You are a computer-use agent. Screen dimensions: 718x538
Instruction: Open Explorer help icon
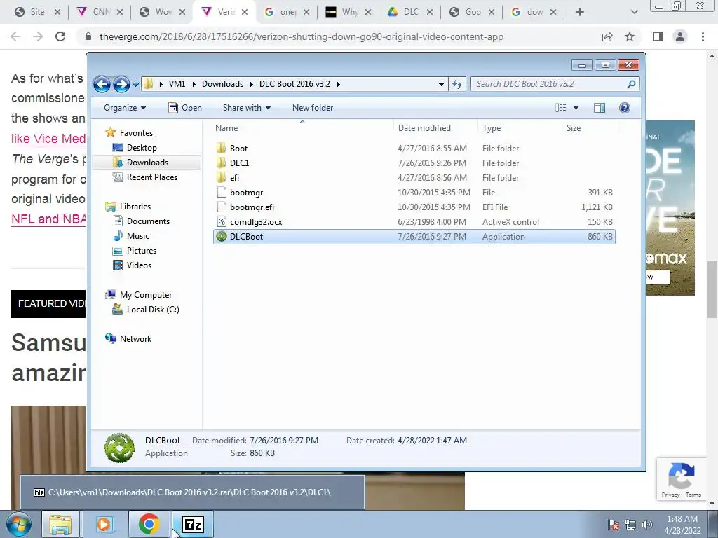coord(625,108)
